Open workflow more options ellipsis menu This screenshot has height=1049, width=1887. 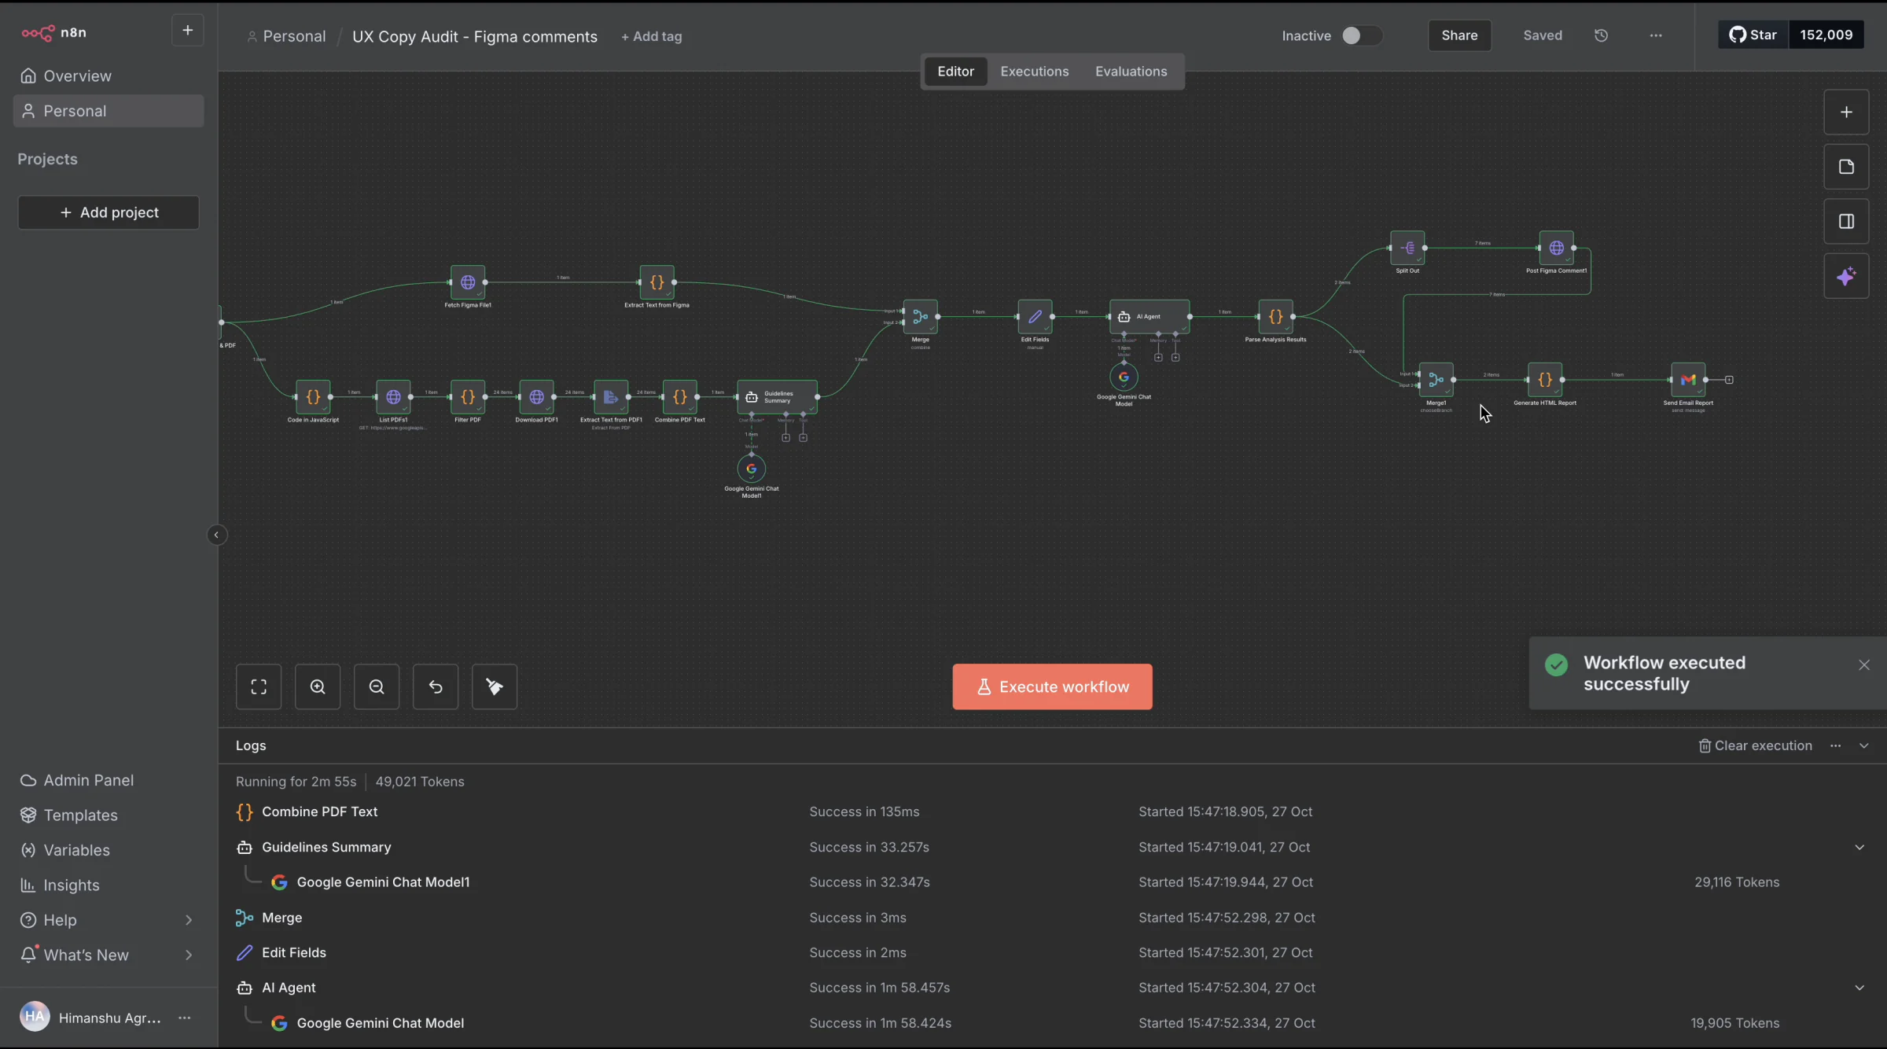click(1656, 35)
